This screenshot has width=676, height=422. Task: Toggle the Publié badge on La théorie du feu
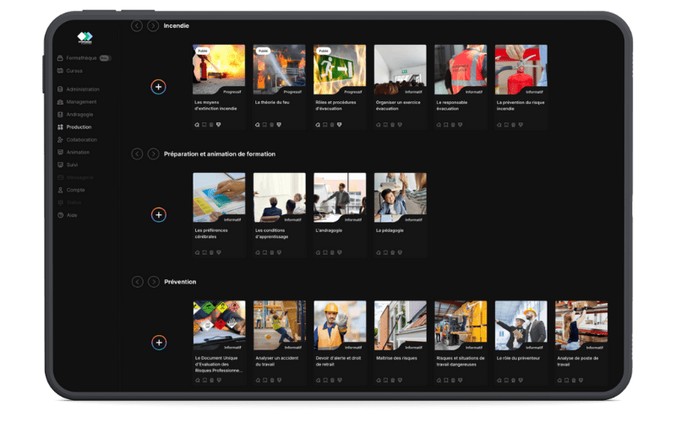click(263, 51)
